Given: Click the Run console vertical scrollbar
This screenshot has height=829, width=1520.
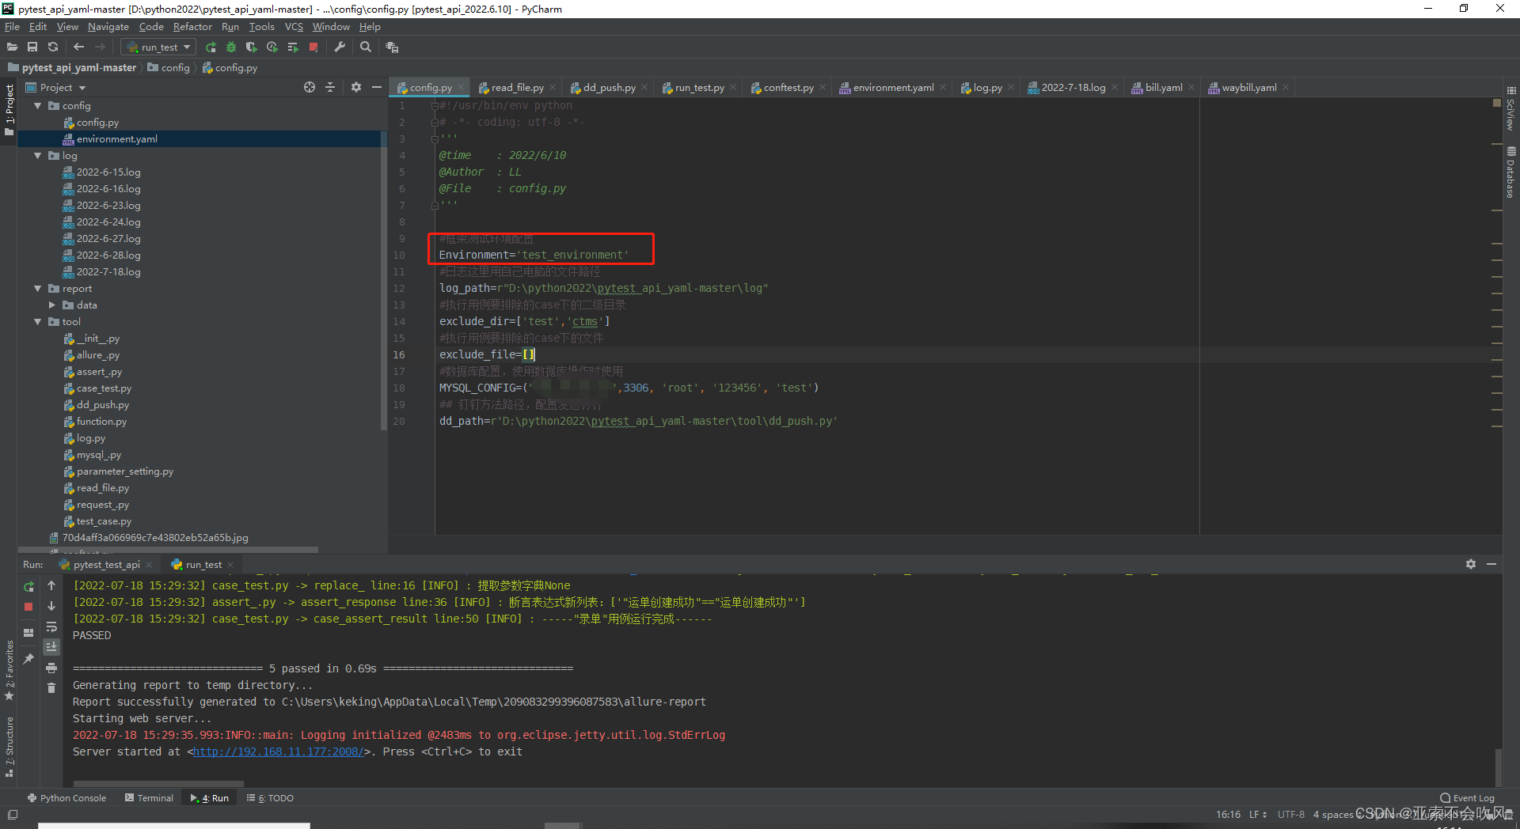Looking at the screenshot, I should pyautogui.click(x=1497, y=766).
